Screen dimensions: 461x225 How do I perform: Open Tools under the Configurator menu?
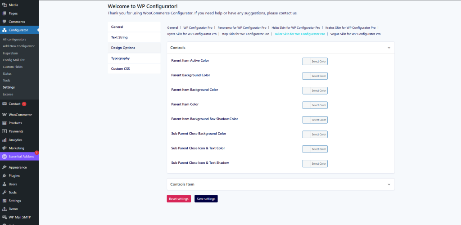(x=6, y=81)
